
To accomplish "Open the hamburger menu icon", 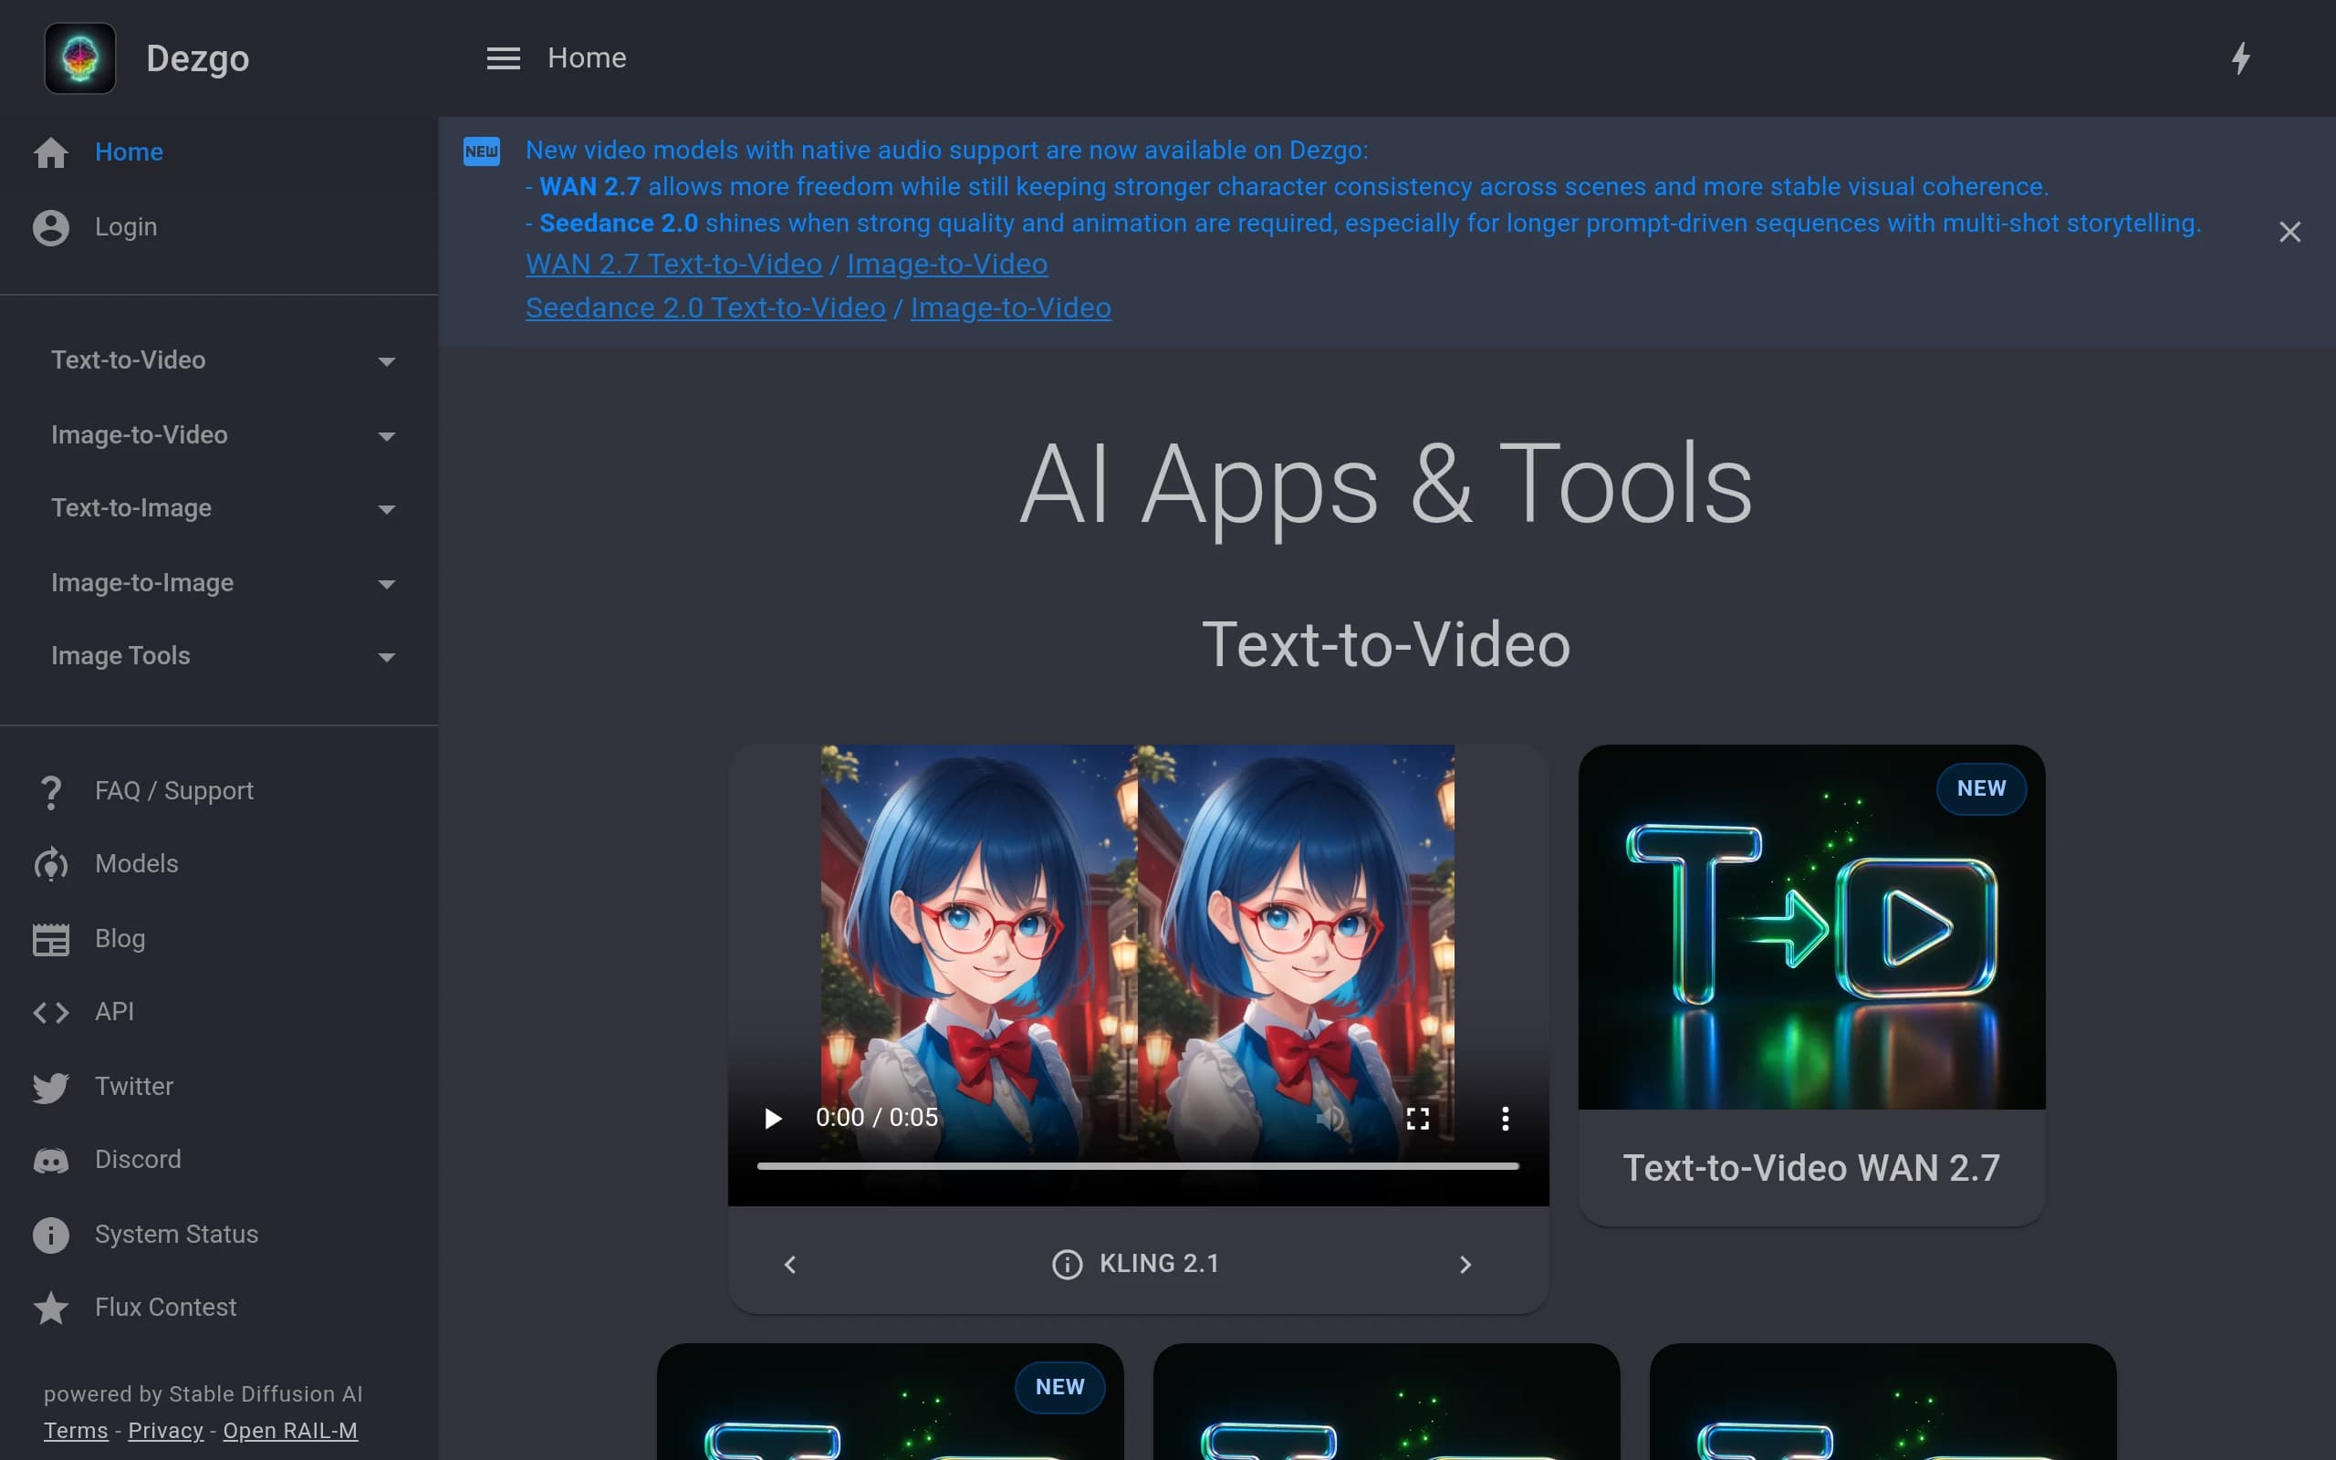I will coord(503,57).
